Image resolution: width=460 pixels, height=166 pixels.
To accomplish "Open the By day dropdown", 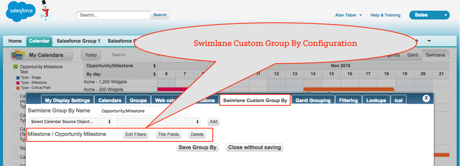I will (121, 74).
